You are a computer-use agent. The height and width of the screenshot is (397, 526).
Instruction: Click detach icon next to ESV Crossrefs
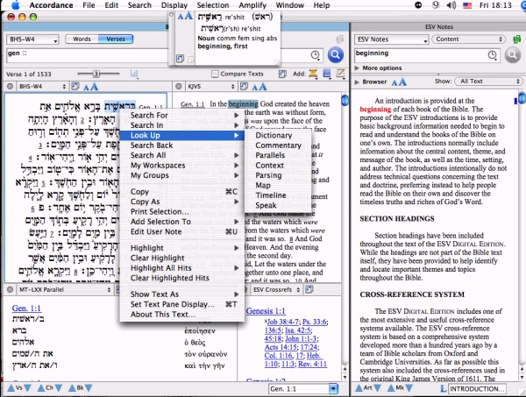click(x=309, y=289)
